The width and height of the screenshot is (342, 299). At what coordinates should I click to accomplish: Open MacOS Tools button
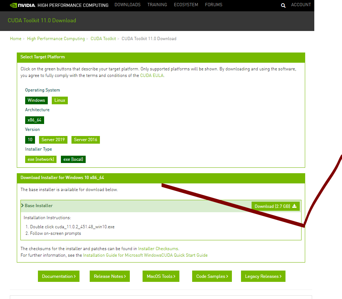click(x=161, y=276)
